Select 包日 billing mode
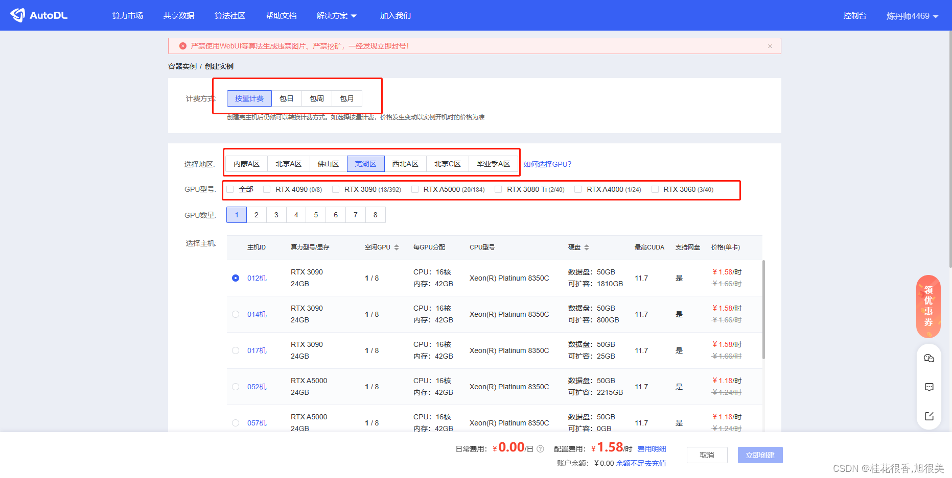The image size is (952, 478). (287, 98)
